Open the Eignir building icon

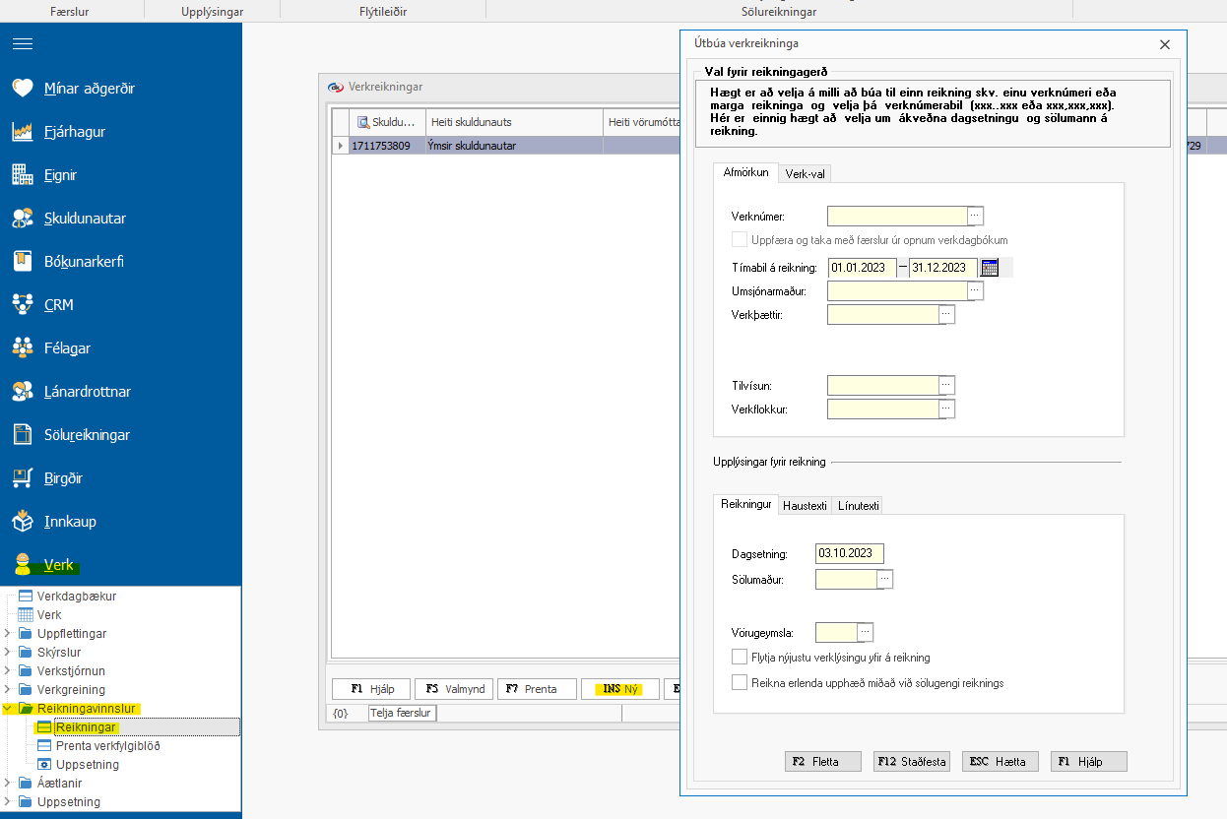pyautogui.click(x=23, y=175)
